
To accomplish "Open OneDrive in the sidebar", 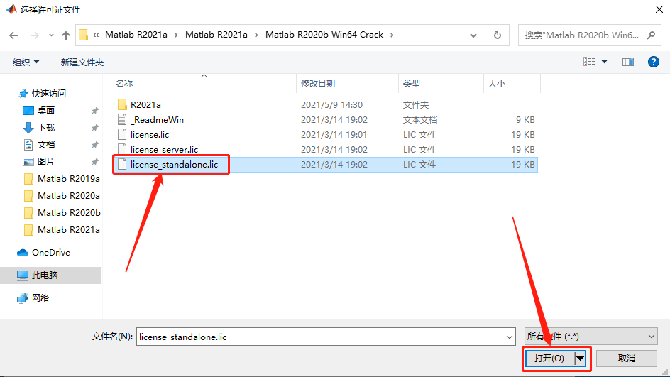I will [51, 253].
